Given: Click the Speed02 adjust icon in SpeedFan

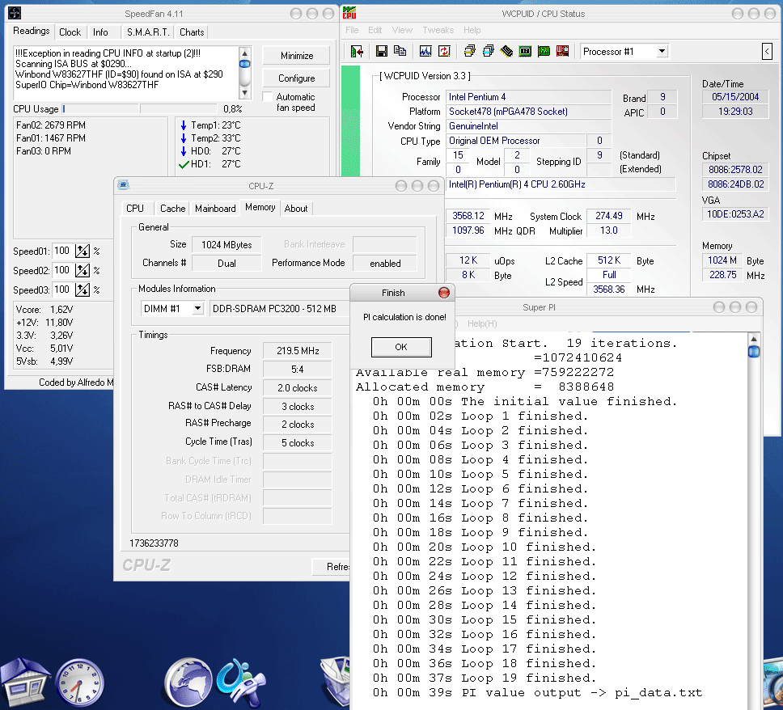Looking at the screenshot, I should coord(83,270).
